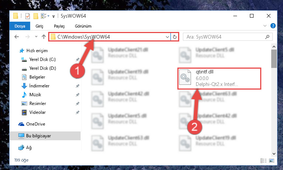Toggle pin on the Müzik folder
This screenshot has width=283, height=170.
coord(77,95)
